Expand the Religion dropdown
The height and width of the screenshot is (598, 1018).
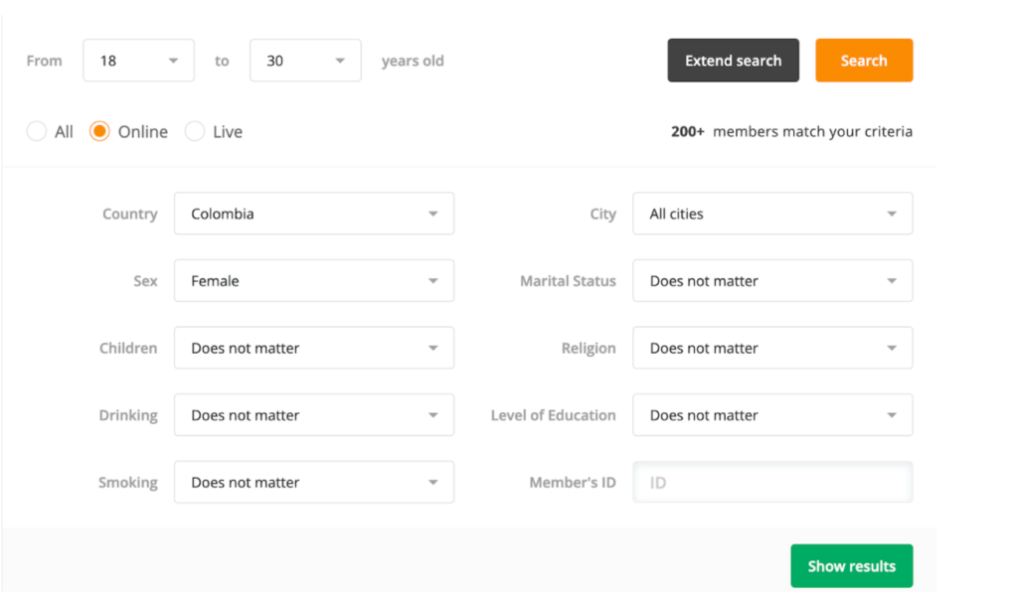(772, 348)
